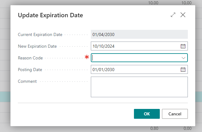Click the "Update Expiration Date" dialog title
The width and height of the screenshot is (202, 132).
click(50, 15)
